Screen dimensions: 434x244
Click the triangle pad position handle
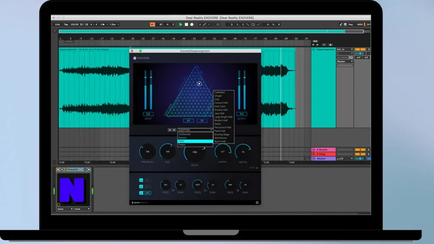pyautogui.click(x=199, y=83)
